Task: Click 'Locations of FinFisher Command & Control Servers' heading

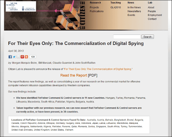Action: click(49, 120)
